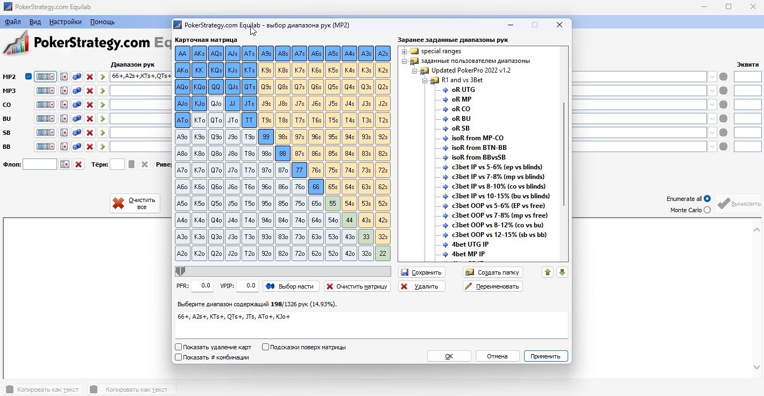Open range selector icon for CO row

click(x=45, y=105)
